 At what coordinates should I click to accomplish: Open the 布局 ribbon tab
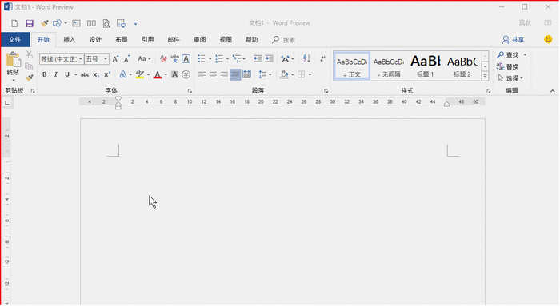(x=122, y=40)
